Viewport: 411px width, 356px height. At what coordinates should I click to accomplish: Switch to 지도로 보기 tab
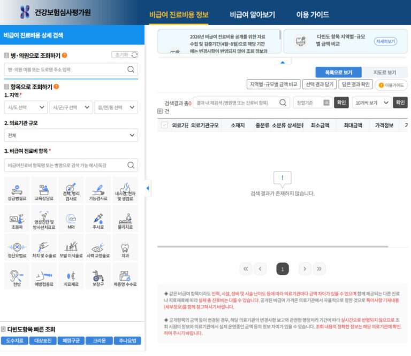coord(385,72)
